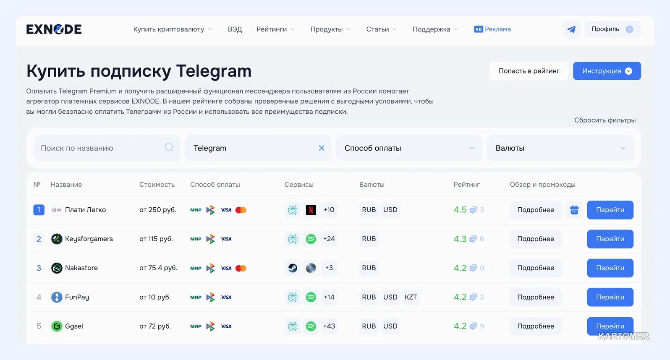Open the Telegram channel icon in header
The image size is (670, 360).
(x=571, y=29)
